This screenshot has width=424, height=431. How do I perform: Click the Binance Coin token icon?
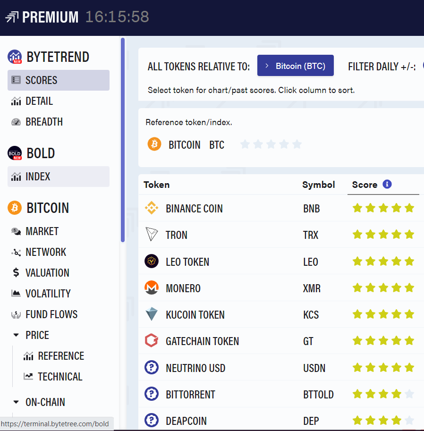pos(152,208)
